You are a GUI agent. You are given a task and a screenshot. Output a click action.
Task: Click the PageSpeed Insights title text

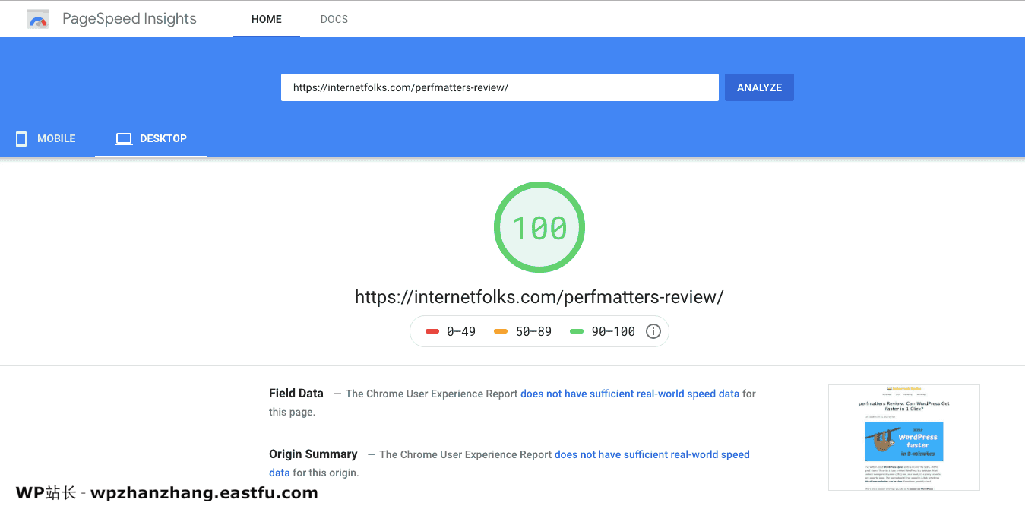[129, 19]
